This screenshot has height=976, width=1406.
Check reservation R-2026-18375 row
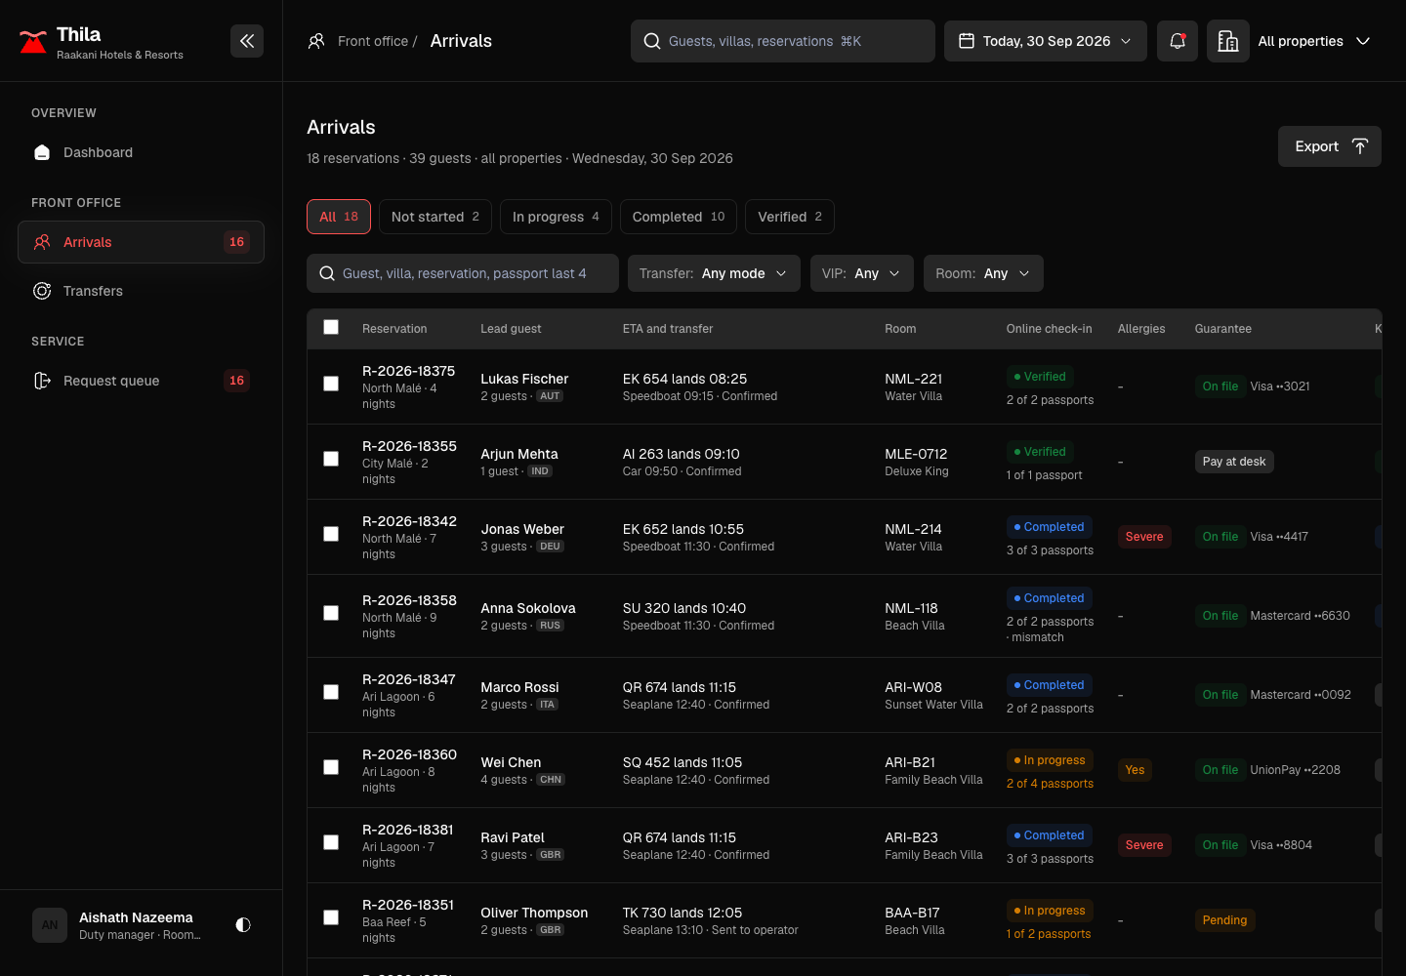[x=331, y=384]
